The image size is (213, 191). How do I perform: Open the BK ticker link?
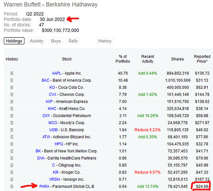click(38, 151)
